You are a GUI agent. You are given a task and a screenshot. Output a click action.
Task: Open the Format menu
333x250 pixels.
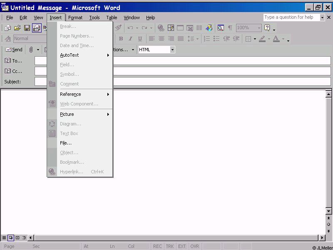coord(75,17)
